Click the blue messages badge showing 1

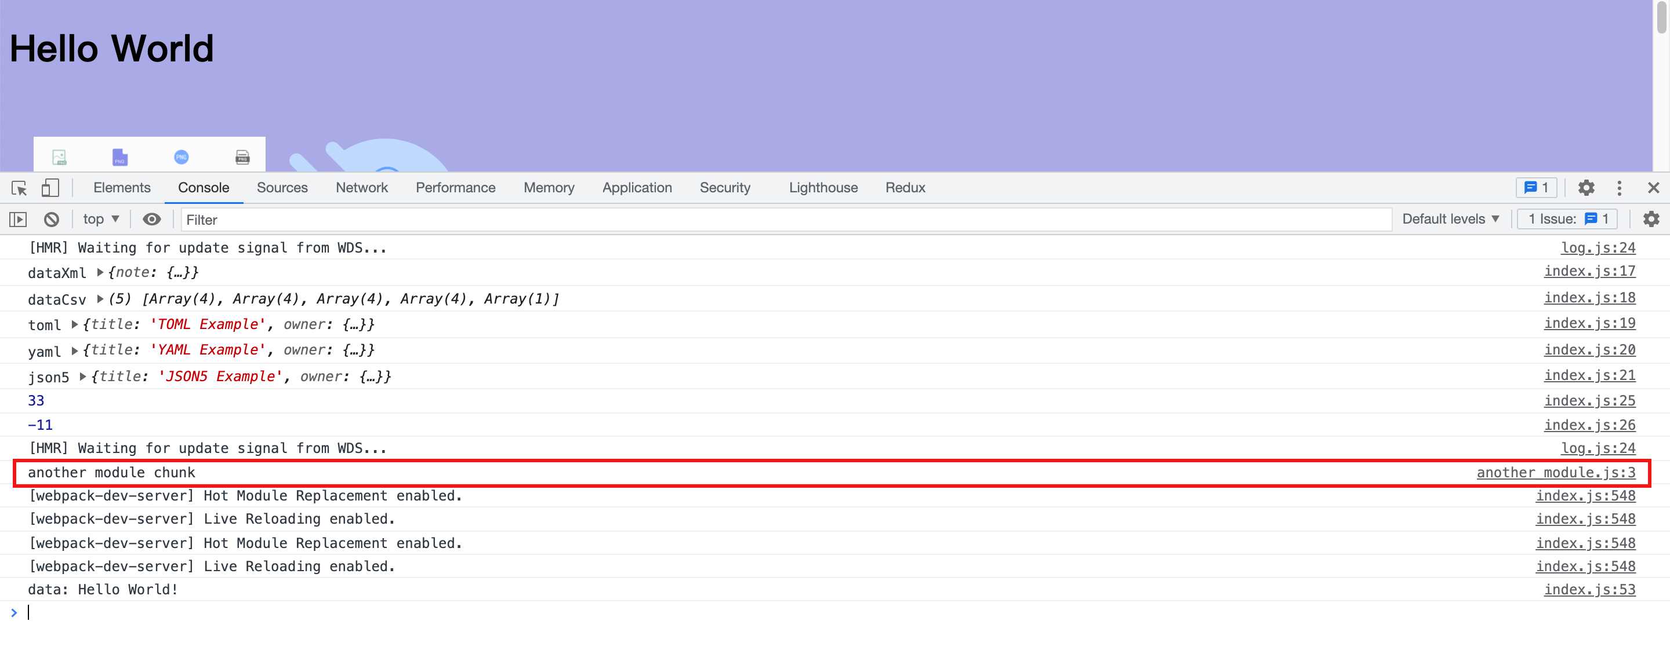click(x=1536, y=188)
